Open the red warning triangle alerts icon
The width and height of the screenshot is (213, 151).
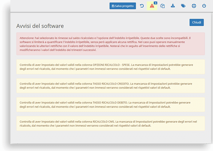(x=152, y=6)
